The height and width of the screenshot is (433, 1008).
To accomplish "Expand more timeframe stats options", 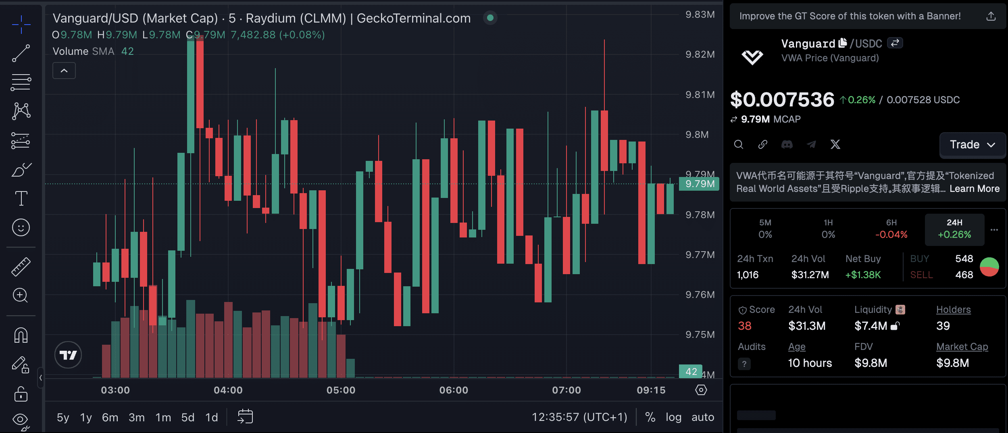I will click(994, 230).
